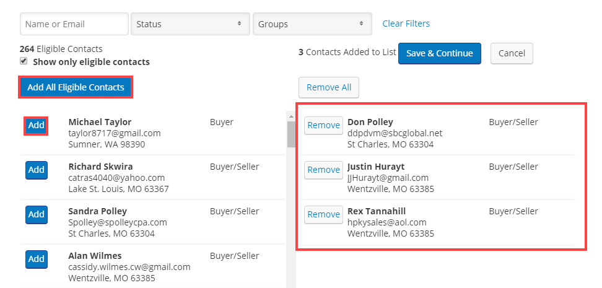
Task: Remove Don Polley from added contacts
Action: (x=323, y=125)
